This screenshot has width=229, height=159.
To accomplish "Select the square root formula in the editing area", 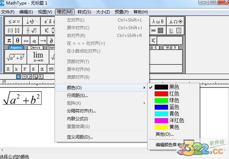I will coord(22,98).
